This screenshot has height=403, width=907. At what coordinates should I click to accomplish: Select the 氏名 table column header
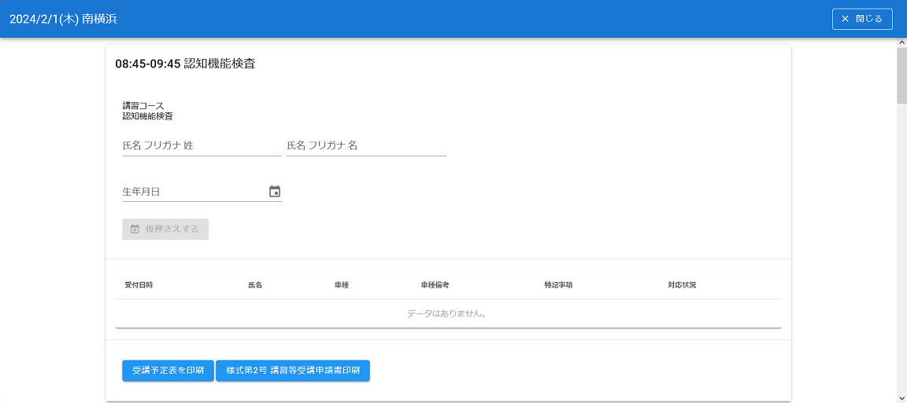pyautogui.click(x=254, y=284)
